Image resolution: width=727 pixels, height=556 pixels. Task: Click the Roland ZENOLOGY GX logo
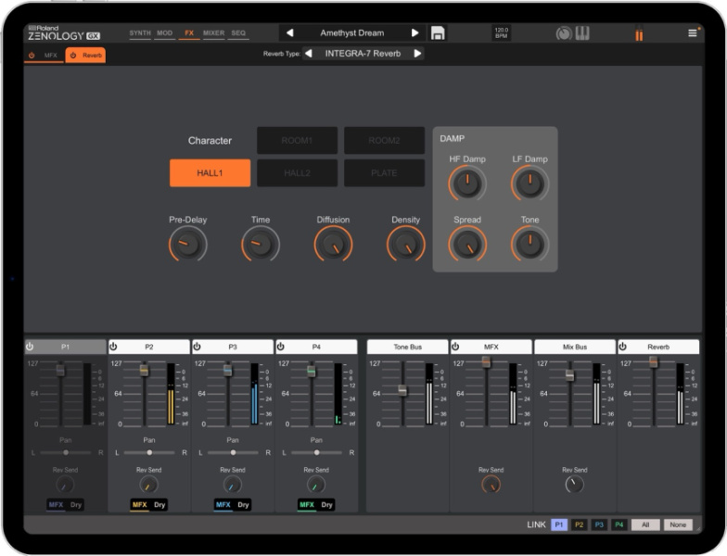[x=63, y=33]
